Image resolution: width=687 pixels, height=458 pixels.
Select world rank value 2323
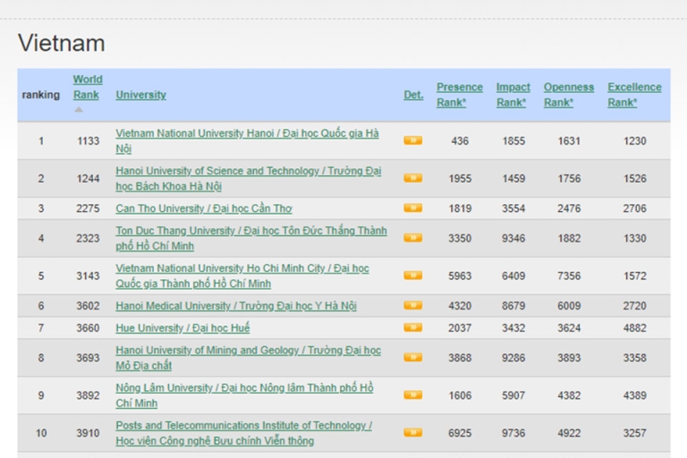click(x=88, y=238)
